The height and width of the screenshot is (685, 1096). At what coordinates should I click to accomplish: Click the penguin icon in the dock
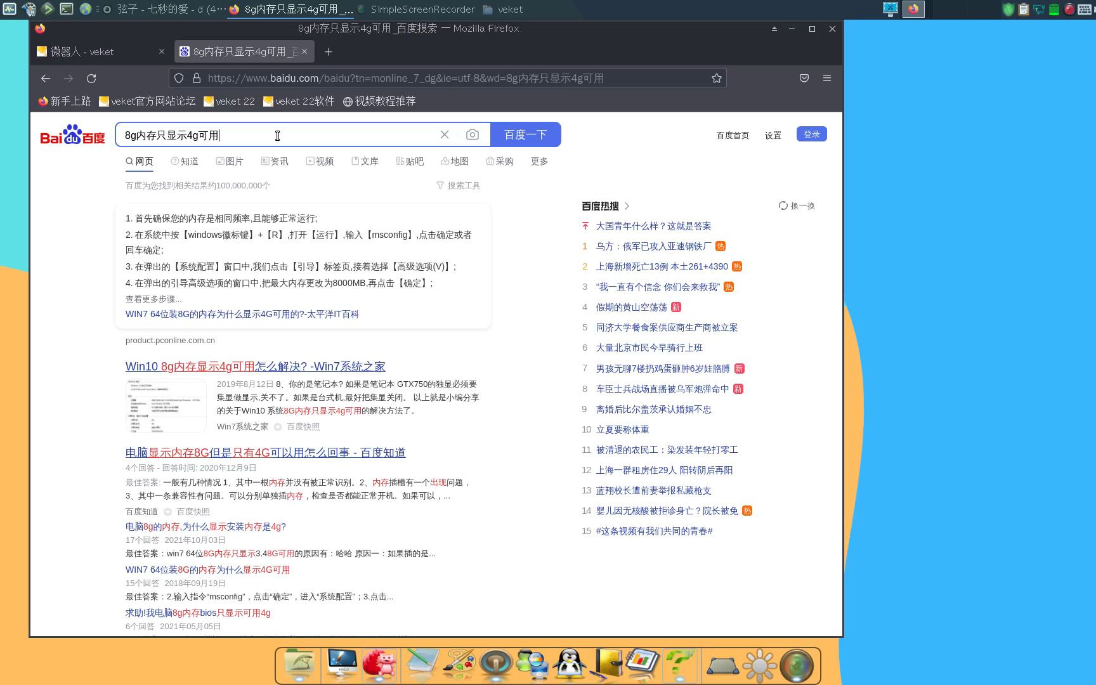click(569, 665)
